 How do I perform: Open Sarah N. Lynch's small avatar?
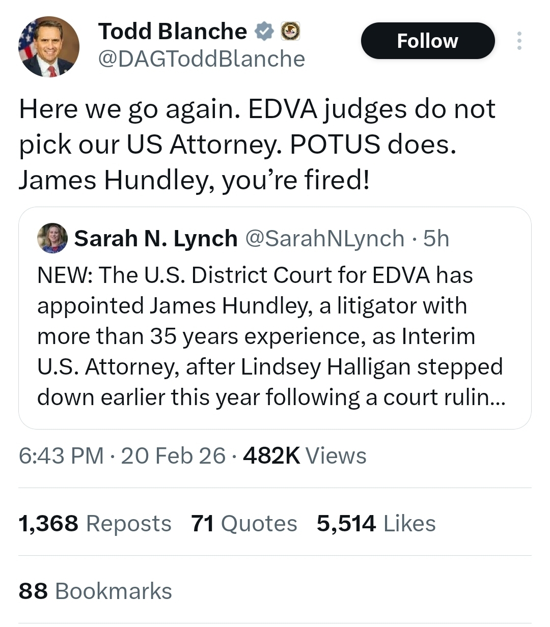pyautogui.click(x=52, y=238)
